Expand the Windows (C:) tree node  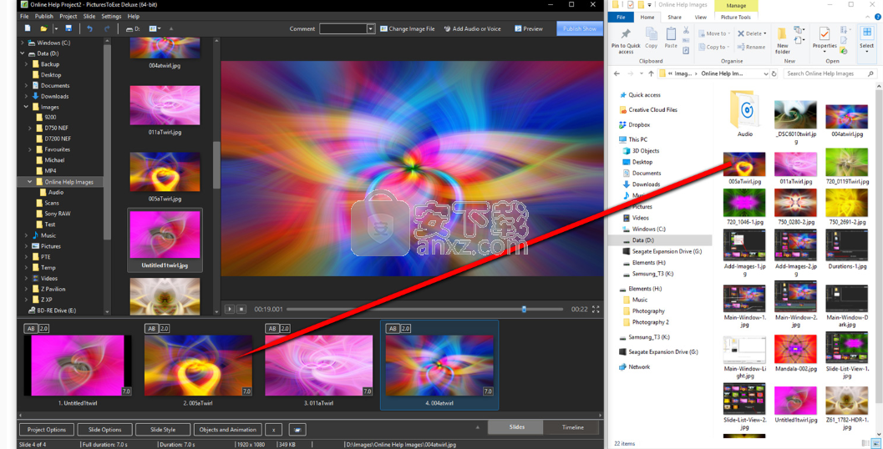[x=22, y=43]
